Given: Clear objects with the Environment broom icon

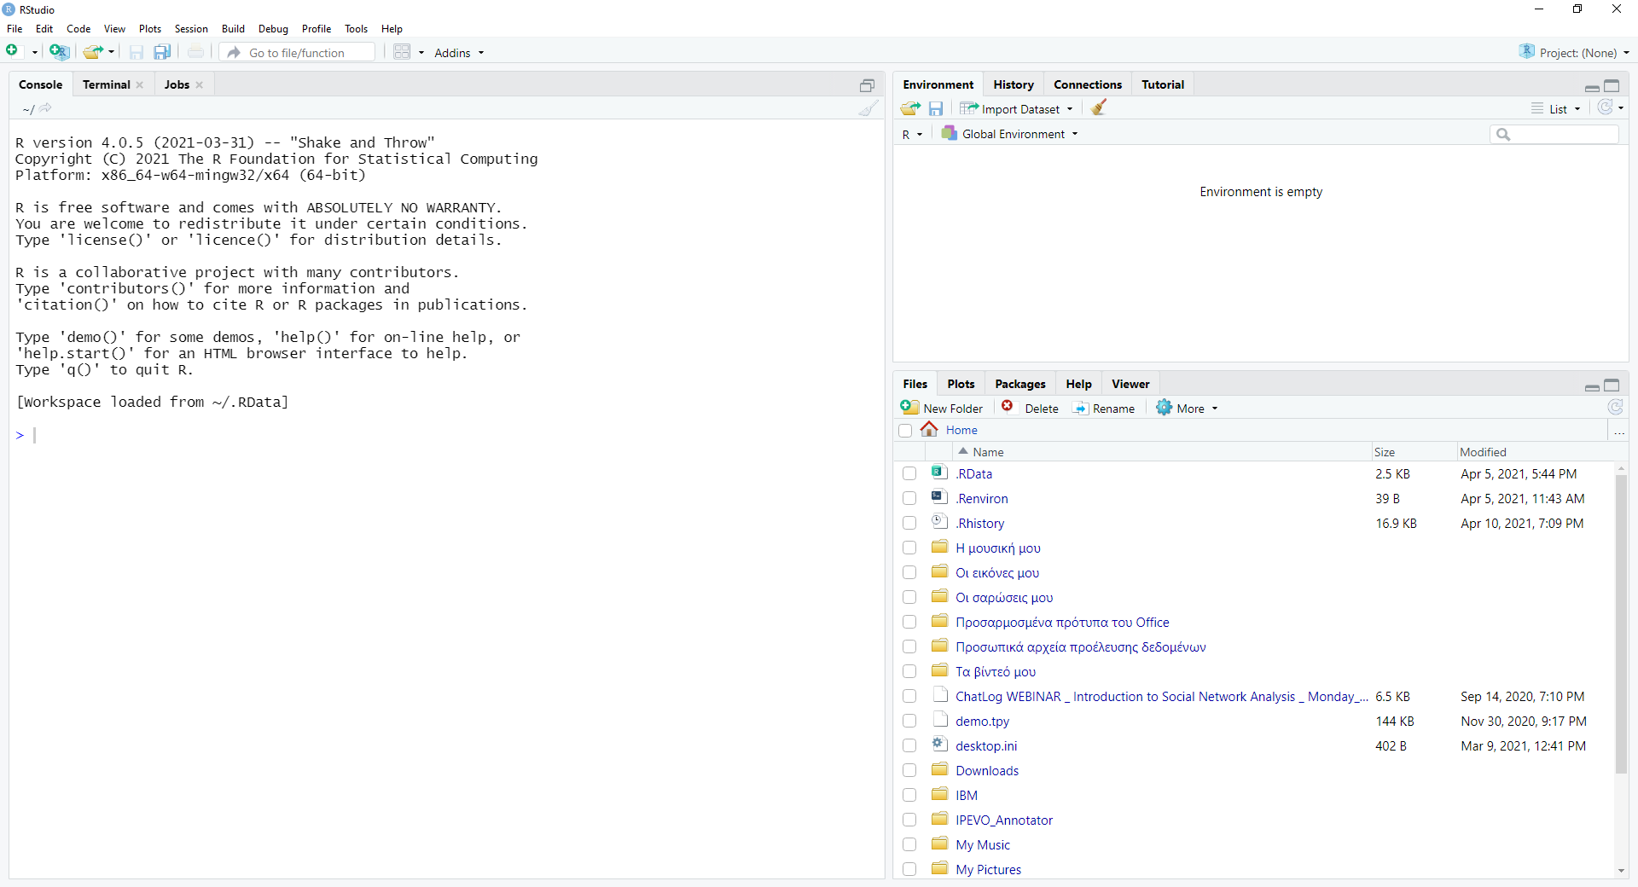Looking at the screenshot, I should (x=1099, y=107).
